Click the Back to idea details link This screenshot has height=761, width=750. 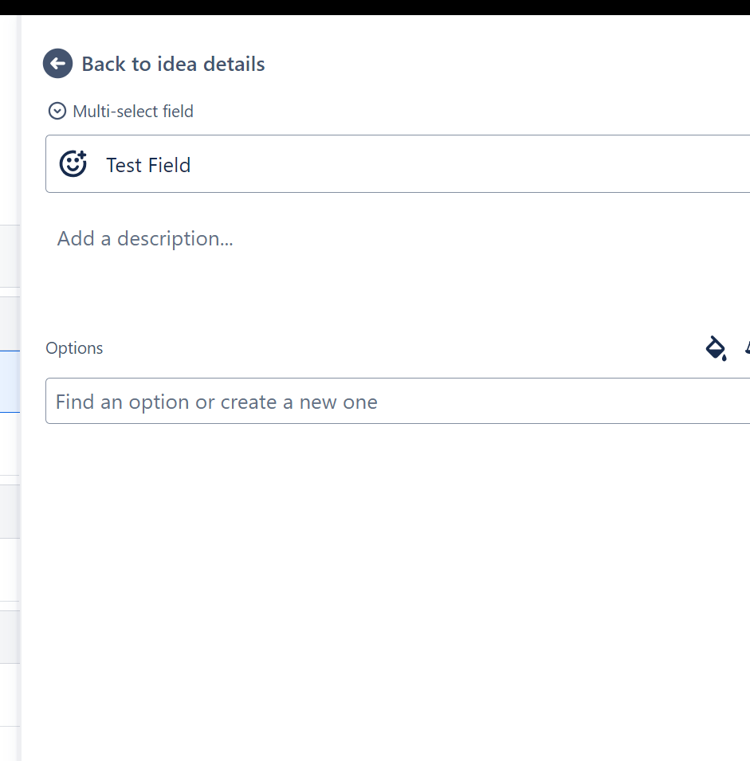172,64
